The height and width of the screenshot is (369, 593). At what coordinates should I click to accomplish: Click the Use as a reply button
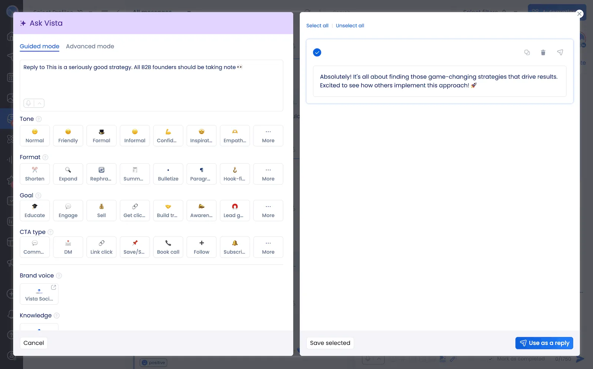click(x=544, y=343)
